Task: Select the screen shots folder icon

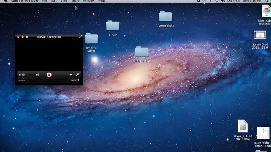Action: 166,16
